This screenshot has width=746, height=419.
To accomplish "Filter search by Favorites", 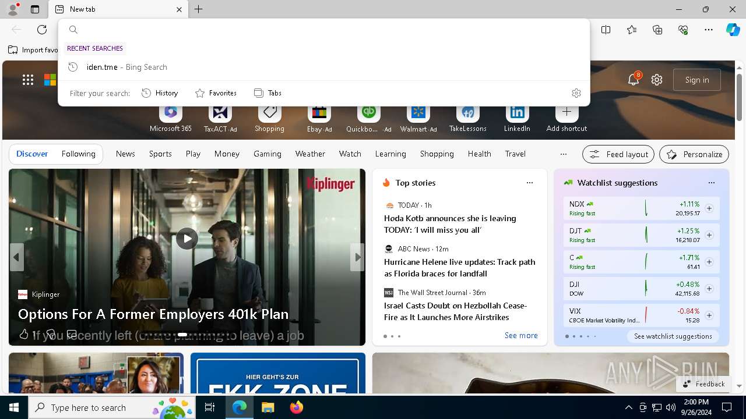I will 216,93.
